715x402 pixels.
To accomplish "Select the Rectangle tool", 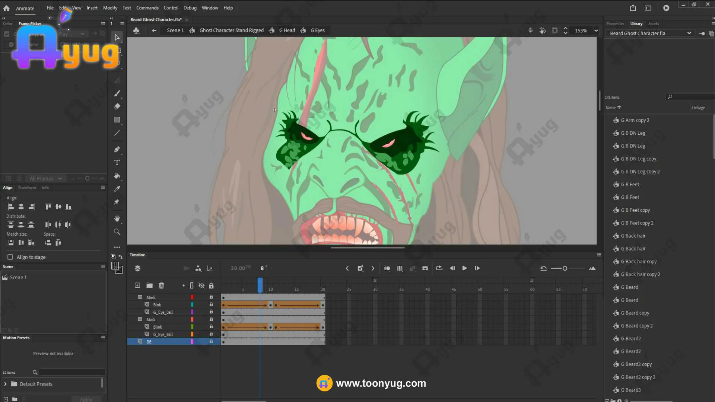I will click(117, 120).
